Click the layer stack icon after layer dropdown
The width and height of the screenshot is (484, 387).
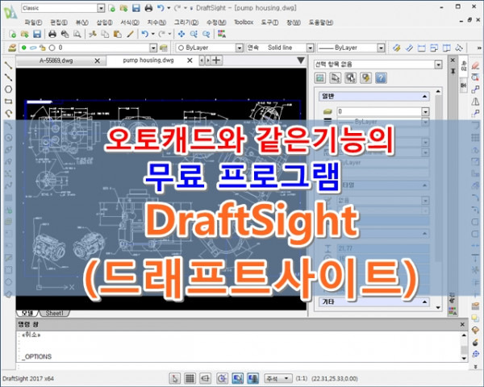coord(163,48)
